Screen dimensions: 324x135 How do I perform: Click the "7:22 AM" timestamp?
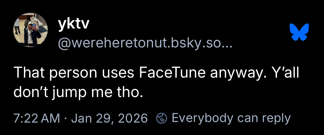point(37,118)
